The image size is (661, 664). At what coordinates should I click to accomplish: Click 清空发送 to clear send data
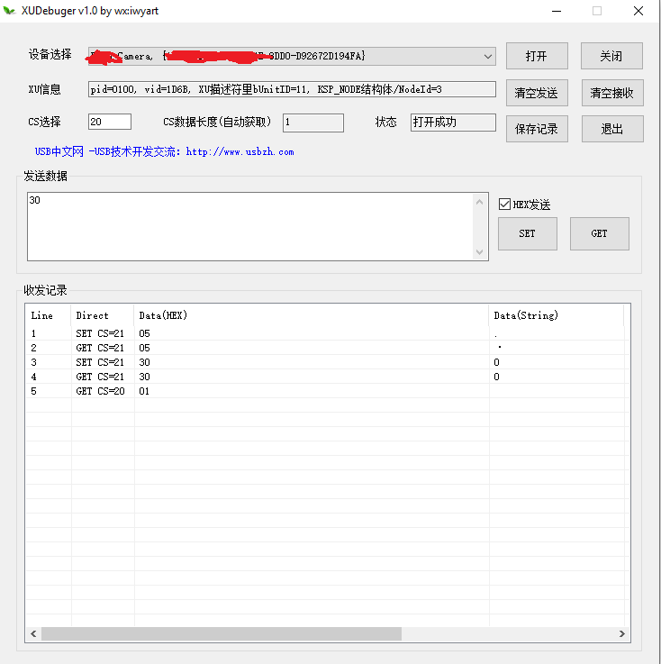pyautogui.click(x=536, y=93)
